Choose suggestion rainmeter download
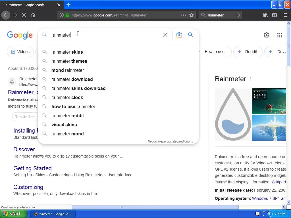The width and height of the screenshot is (291, 218). 118,79
